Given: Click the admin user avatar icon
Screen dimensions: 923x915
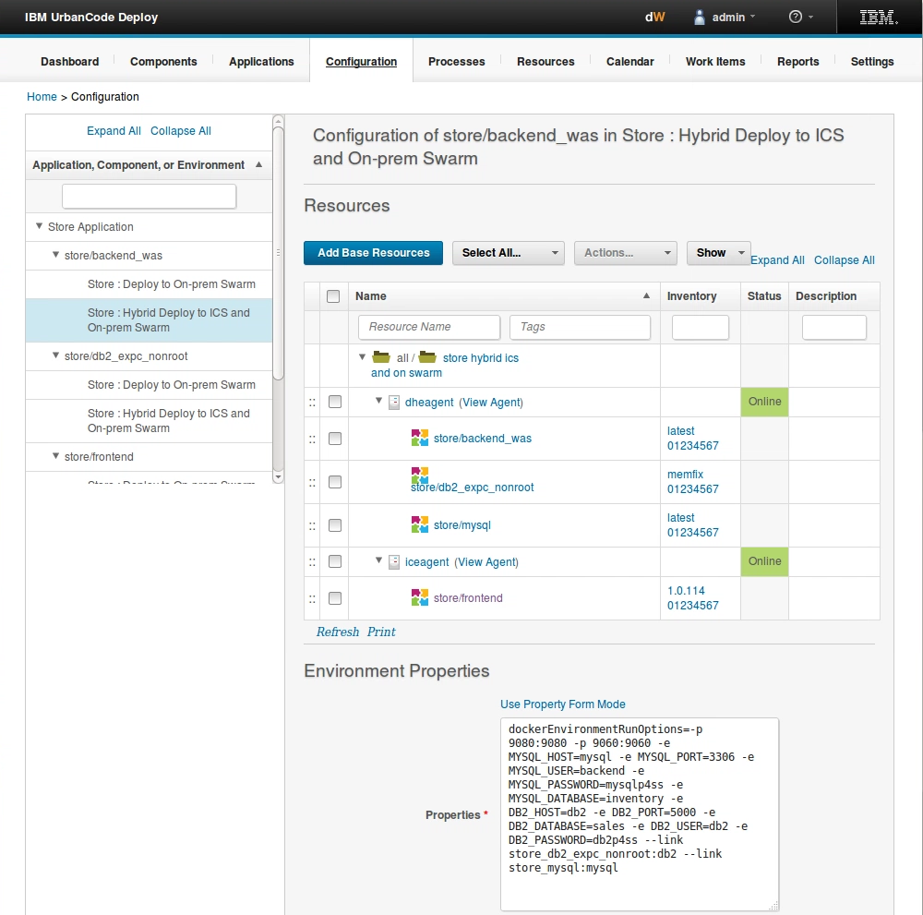Looking at the screenshot, I should click(x=700, y=17).
